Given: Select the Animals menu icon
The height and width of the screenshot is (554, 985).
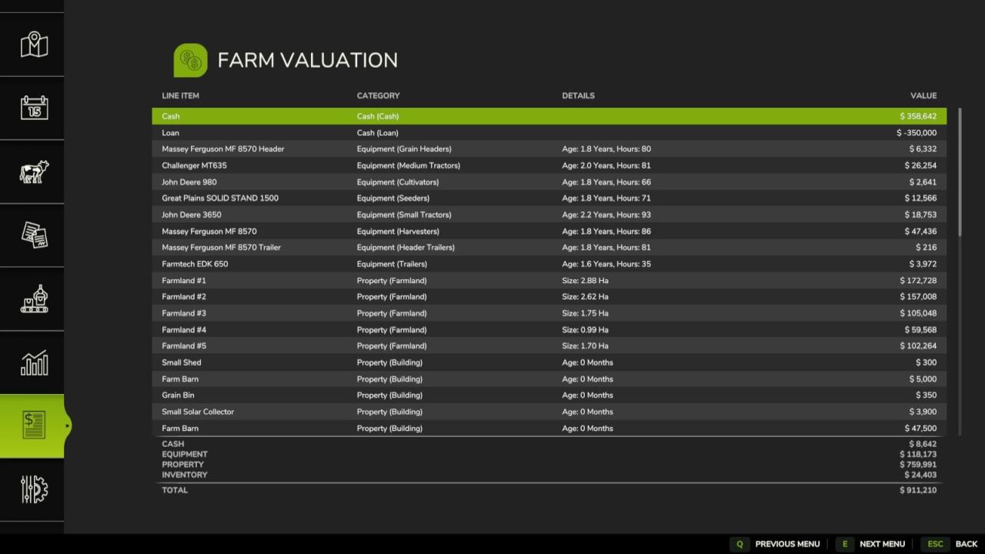Looking at the screenshot, I should [x=32, y=172].
